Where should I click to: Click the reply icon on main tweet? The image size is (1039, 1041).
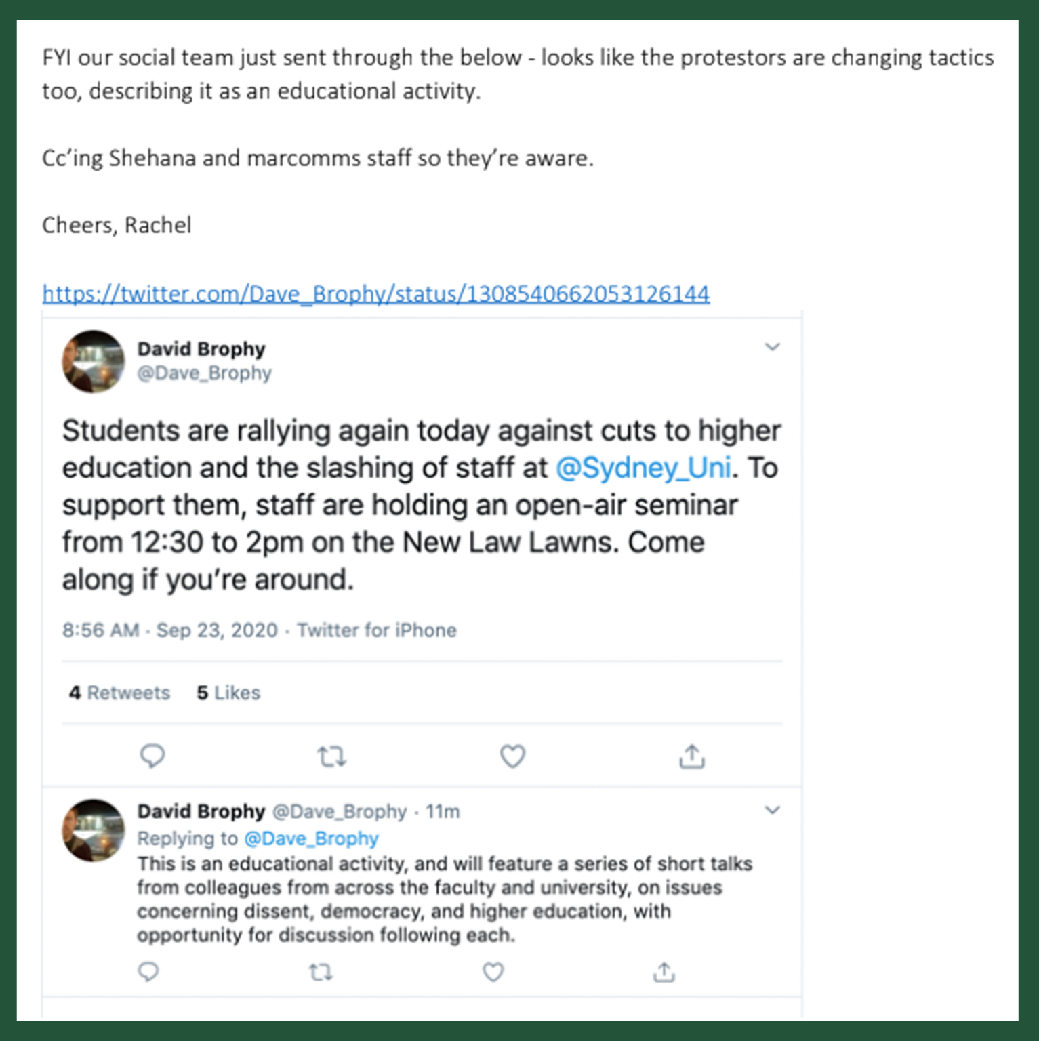coord(152,756)
